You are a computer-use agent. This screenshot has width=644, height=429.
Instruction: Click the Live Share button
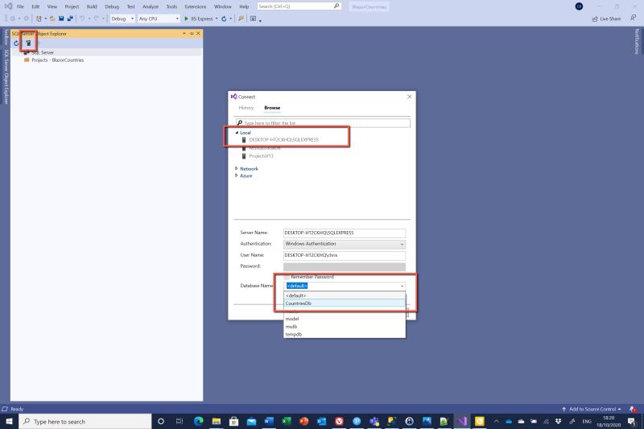coord(607,19)
